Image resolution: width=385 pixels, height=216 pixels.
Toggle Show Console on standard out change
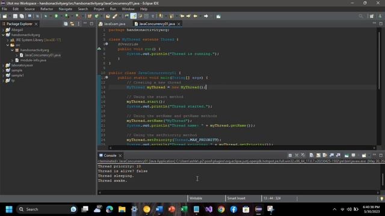point(331,155)
